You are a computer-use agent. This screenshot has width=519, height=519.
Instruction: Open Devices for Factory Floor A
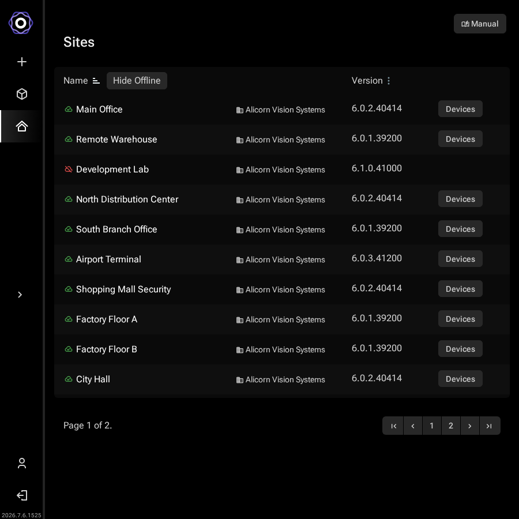pyautogui.click(x=460, y=319)
